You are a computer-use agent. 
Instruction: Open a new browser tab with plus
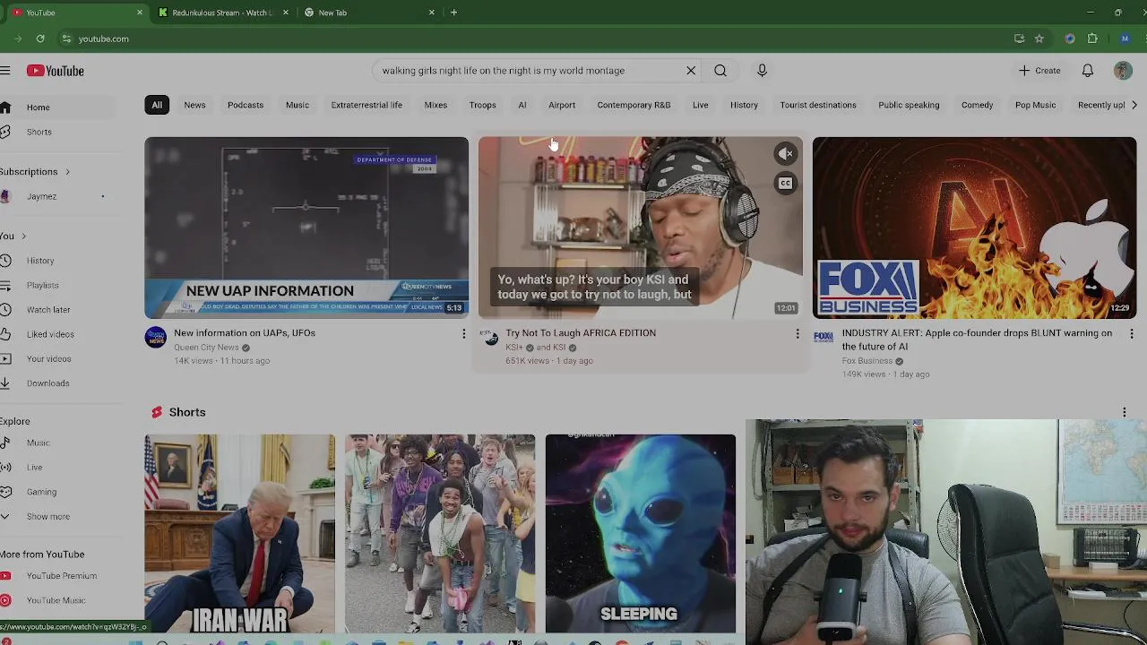(453, 13)
